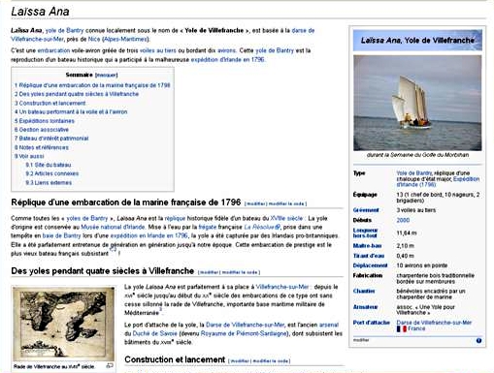This screenshot has height=373, width=494.
Task: Open the sailing yole photo in infobox
Action: point(417,103)
